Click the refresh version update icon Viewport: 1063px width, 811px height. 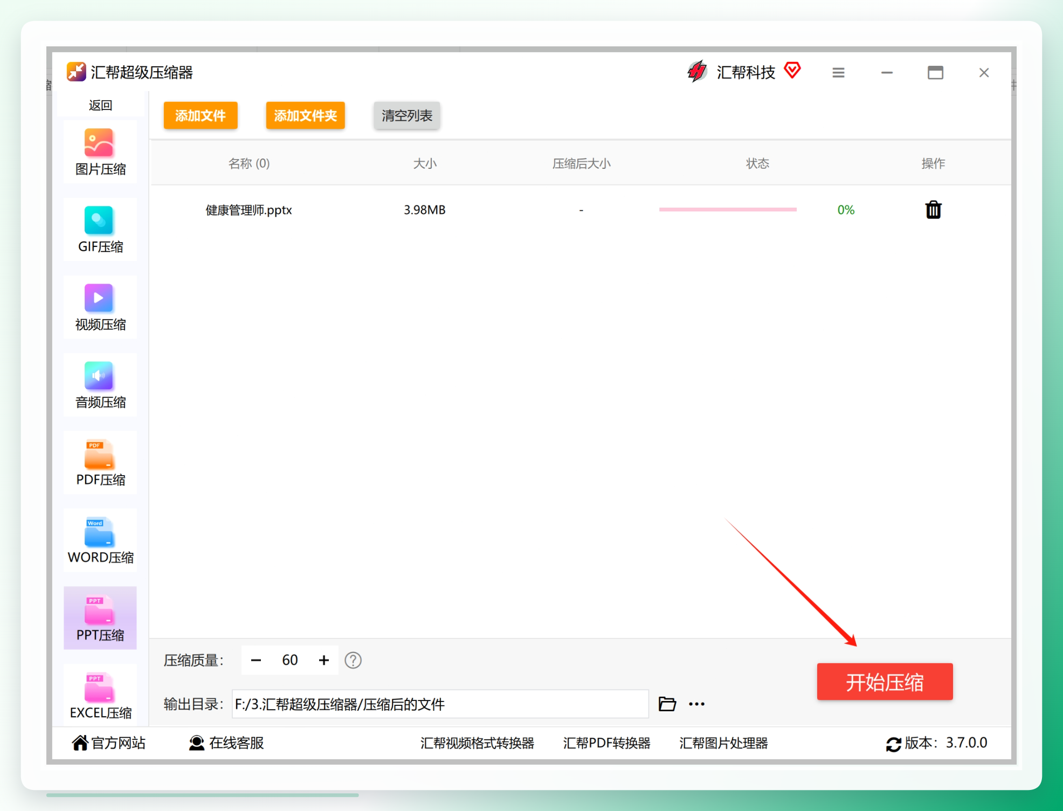pyautogui.click(x=893, y=744)
